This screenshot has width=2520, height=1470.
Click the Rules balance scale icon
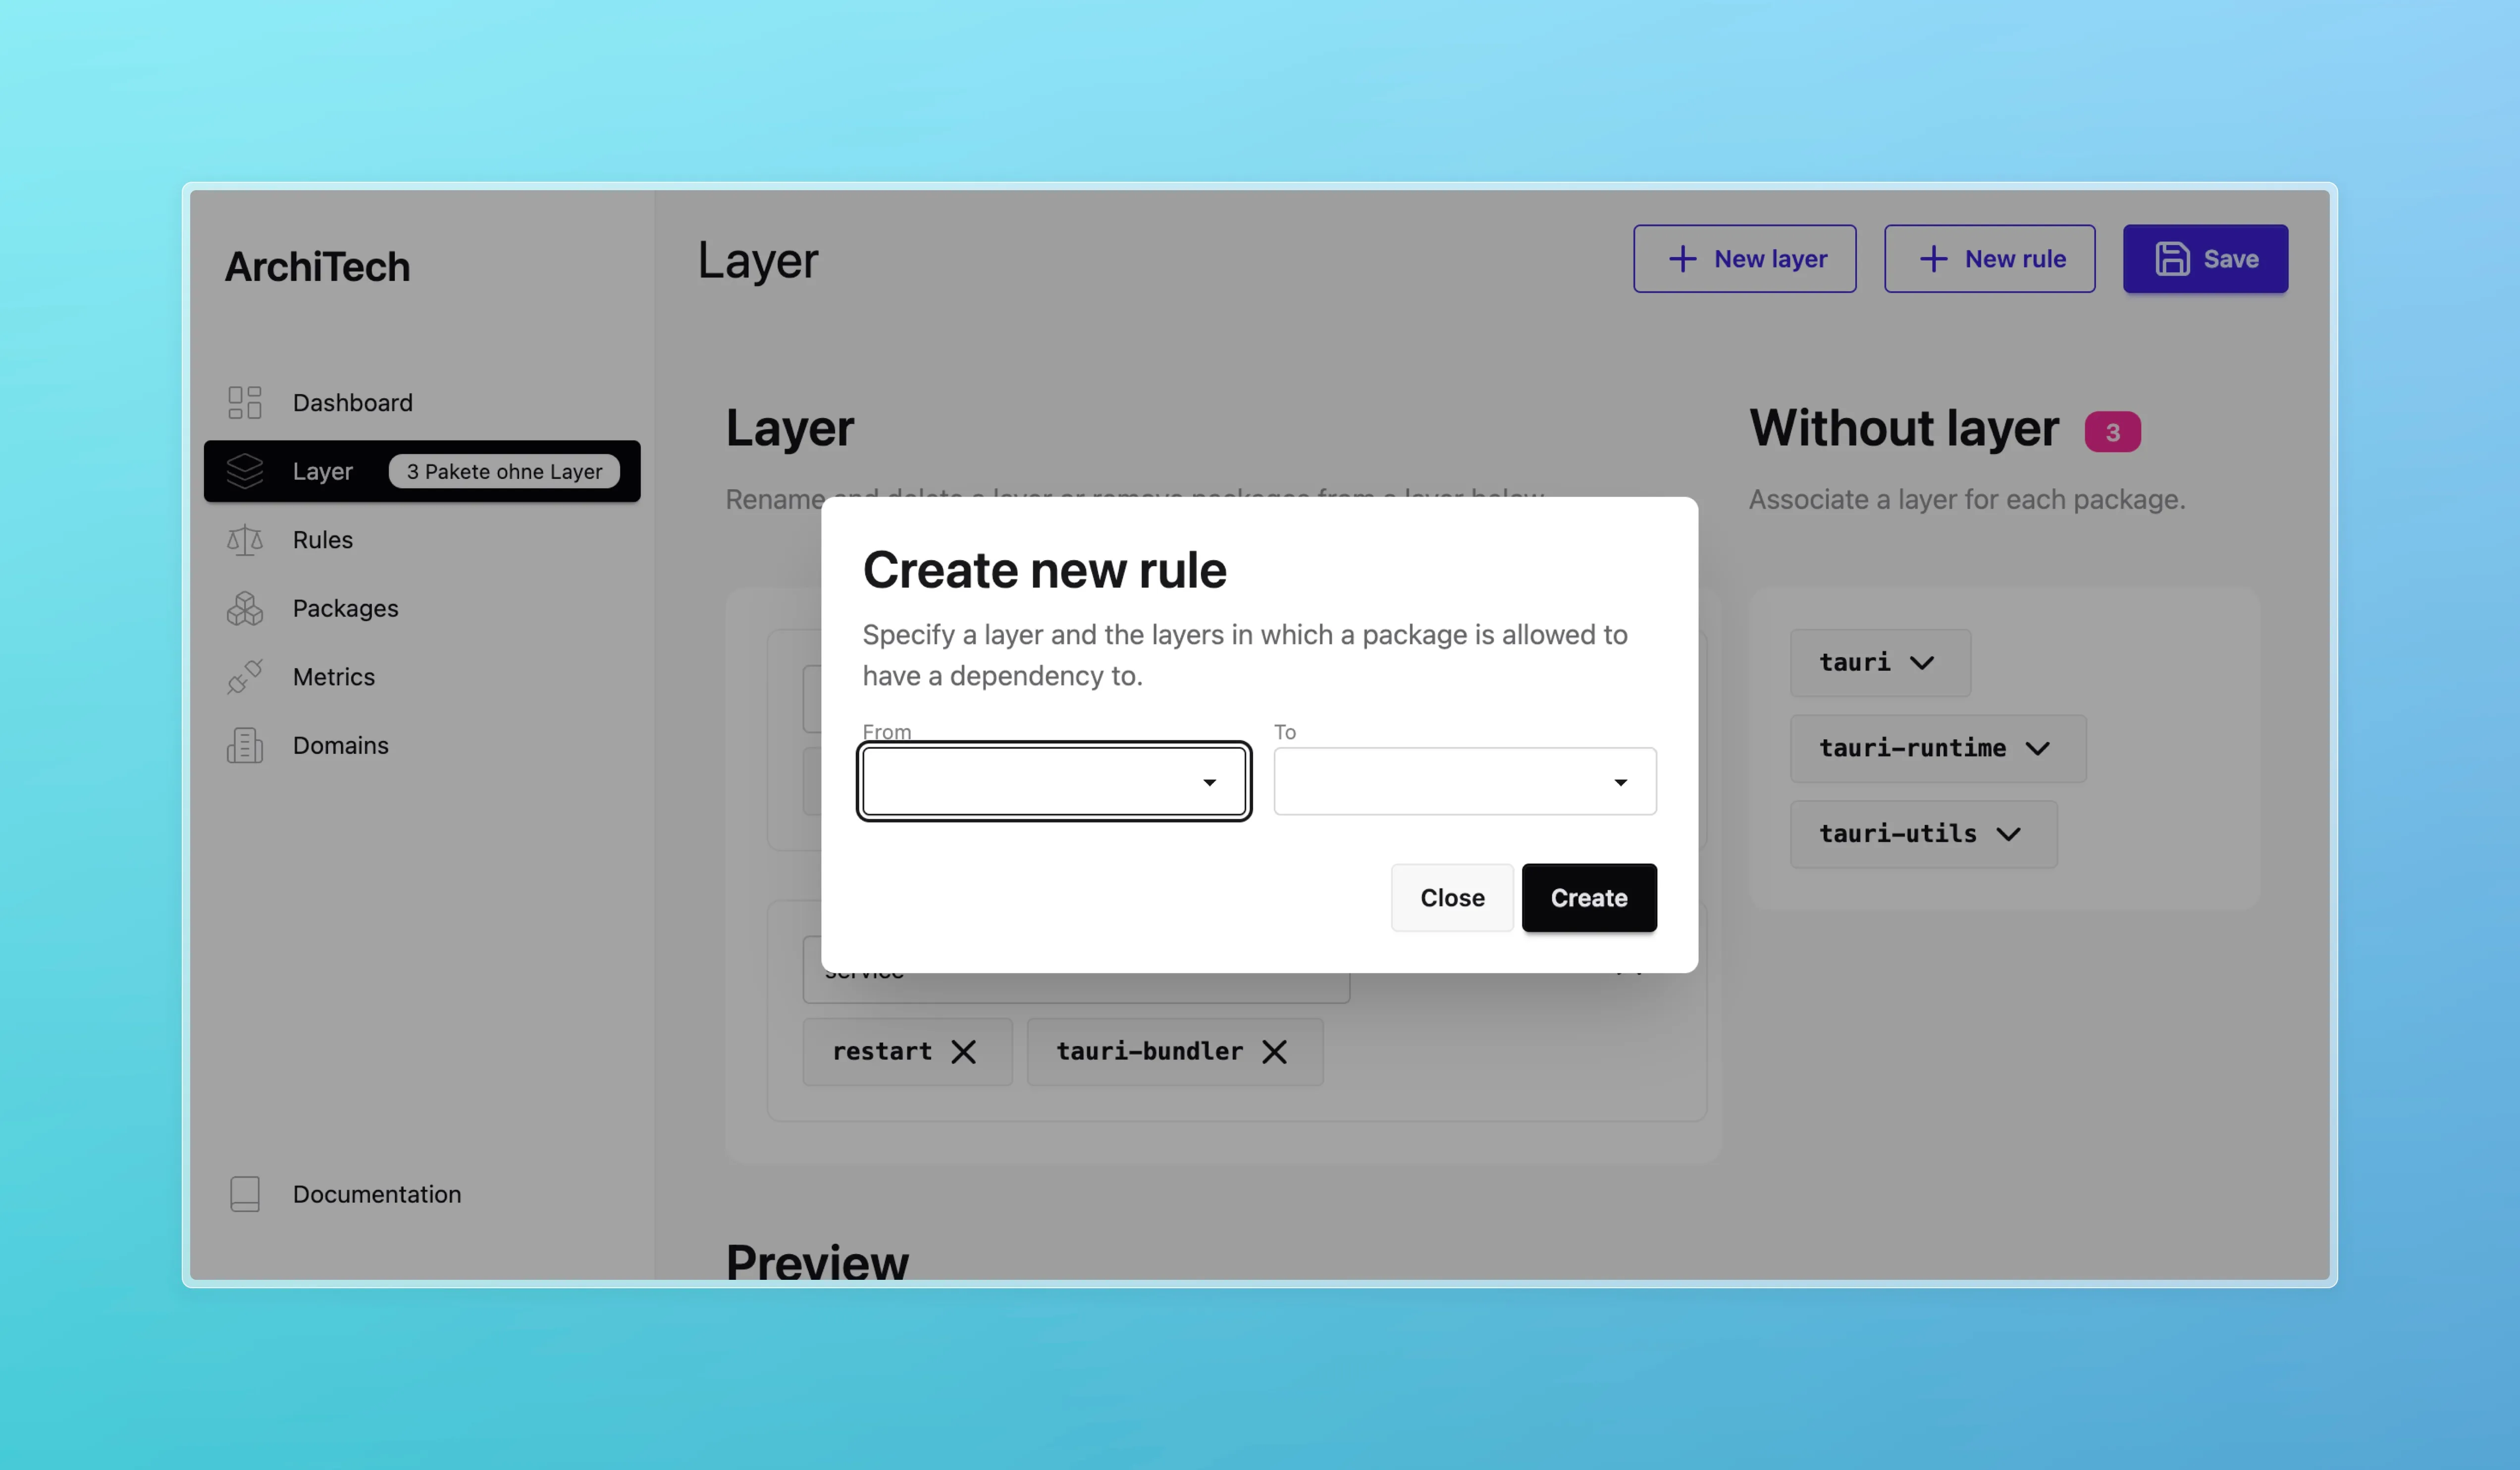(244, 540)
